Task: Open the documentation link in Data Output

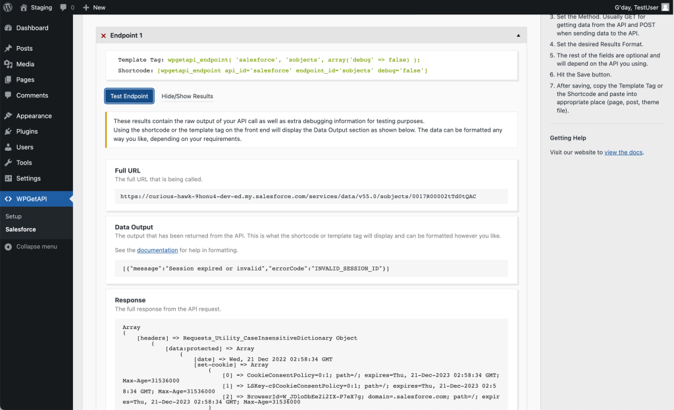Action: pyautogui.click(x=158, y=250)
